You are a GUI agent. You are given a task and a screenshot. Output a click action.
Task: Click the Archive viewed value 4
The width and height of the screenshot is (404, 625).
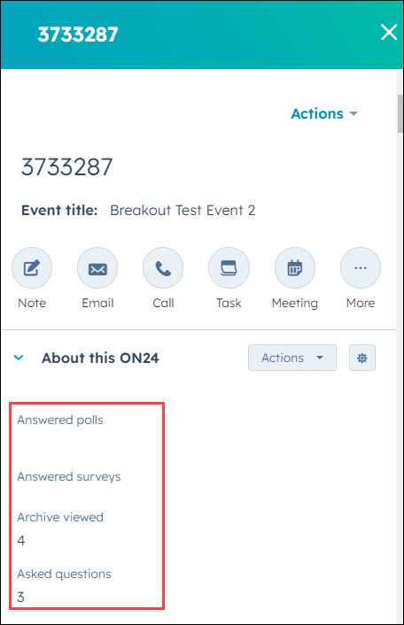[x=21, y=541]
